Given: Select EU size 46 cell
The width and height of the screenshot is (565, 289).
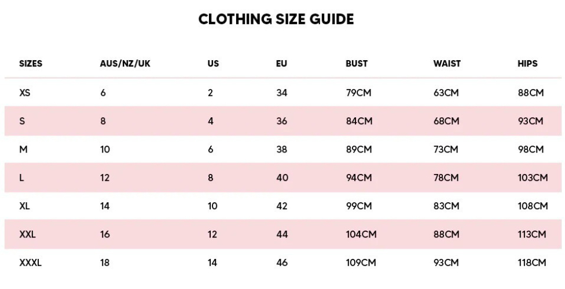Looking at the screenshot, I should [x=282, y=263].
